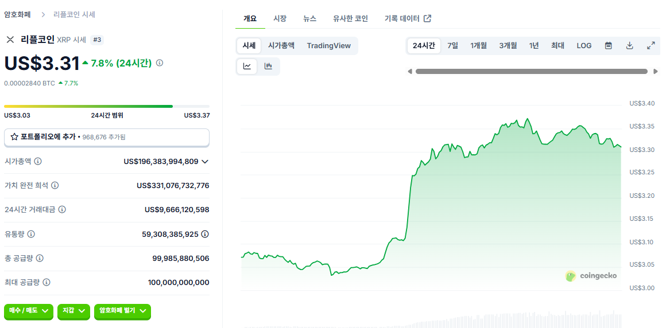Image resolution: width=666 pixels, height=328 pixels.
Task: Click US$3.40 axis label
Action: tap(642, 103)
